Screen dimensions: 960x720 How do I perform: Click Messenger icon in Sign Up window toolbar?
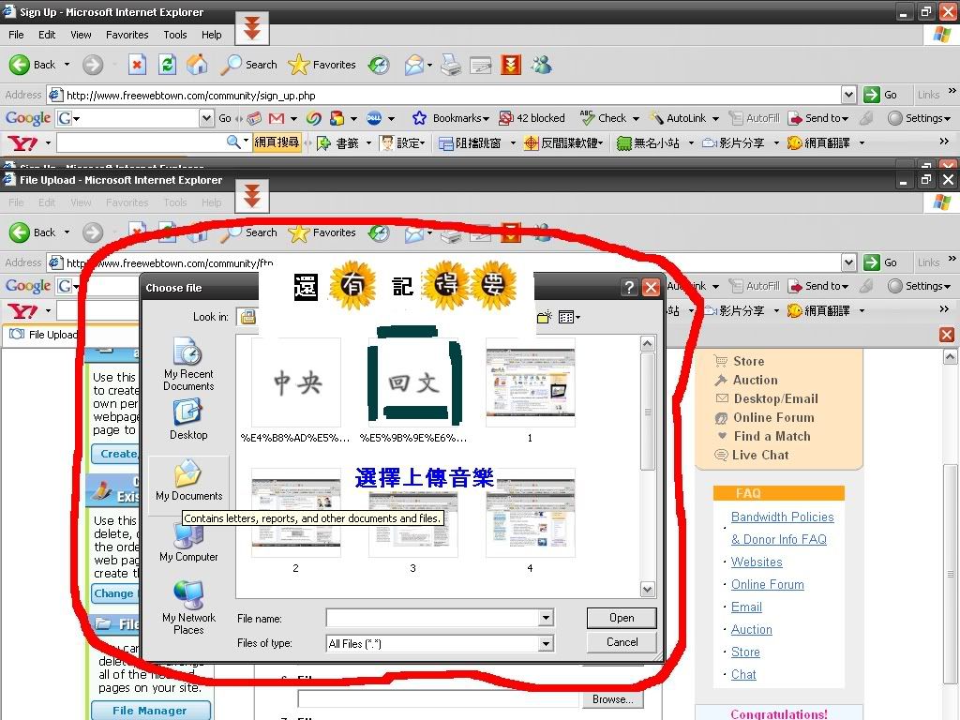(x=541, y=65)
